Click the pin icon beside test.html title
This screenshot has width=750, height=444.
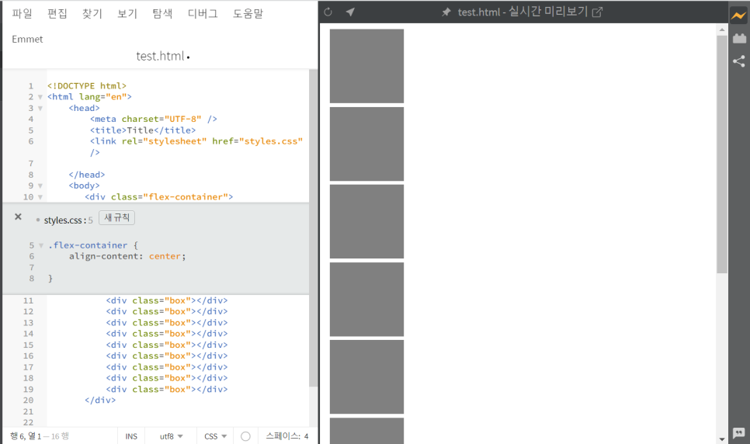coord(446,12)
